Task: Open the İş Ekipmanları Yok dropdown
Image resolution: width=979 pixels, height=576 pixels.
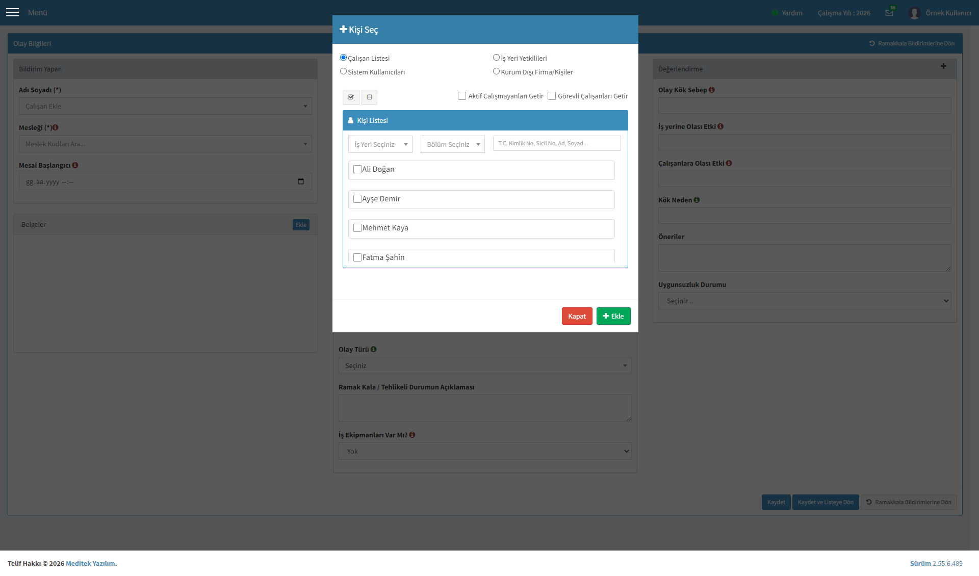Action: (485, 451)
